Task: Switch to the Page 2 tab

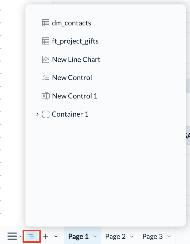Action: pyautogui.click(x=115, y=236)
